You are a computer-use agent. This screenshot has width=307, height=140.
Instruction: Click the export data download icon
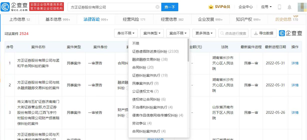click(256, 33)
